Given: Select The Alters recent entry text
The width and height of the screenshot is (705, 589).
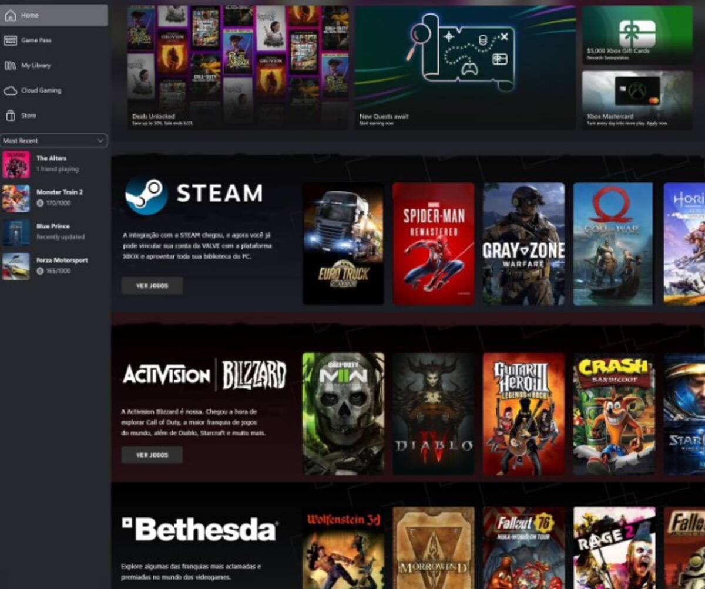Looking at the screenshot, I should tap(52, 158).
